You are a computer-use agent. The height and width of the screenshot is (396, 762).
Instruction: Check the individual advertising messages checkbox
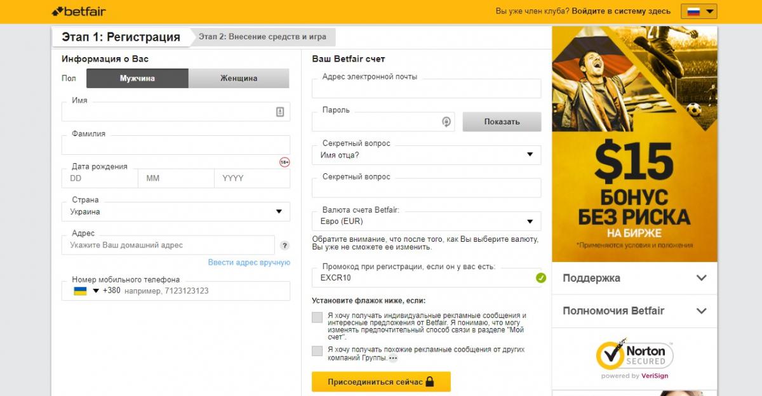[317, 317]
